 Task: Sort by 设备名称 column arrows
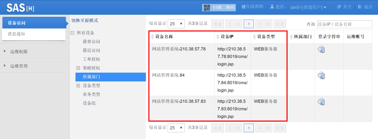click(x=153, y=37)
